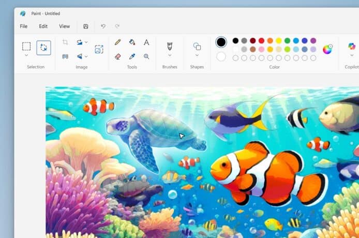
Task: Pick the dark gray palette swatch
Action: (x=244, y=41)
